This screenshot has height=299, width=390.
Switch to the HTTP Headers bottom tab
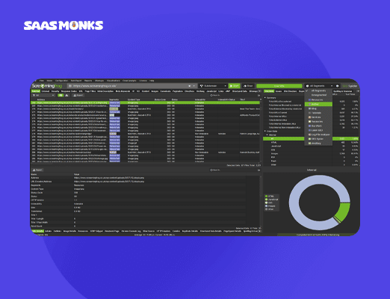pos(164,231)
